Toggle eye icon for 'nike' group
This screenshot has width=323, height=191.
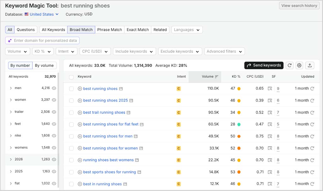54,136
